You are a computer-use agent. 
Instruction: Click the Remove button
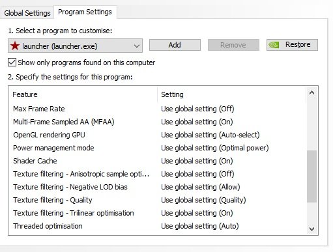pos(233,45)
